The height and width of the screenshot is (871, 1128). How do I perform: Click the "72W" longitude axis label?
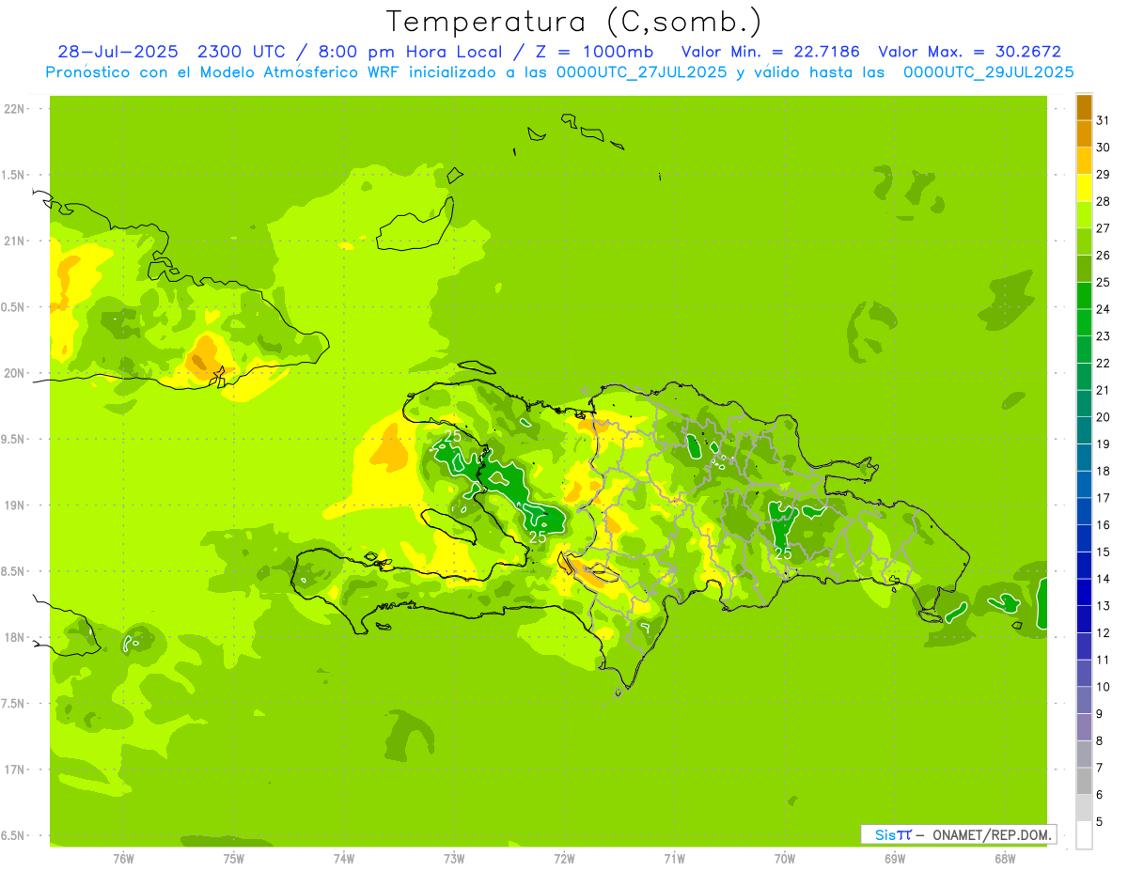565,859
